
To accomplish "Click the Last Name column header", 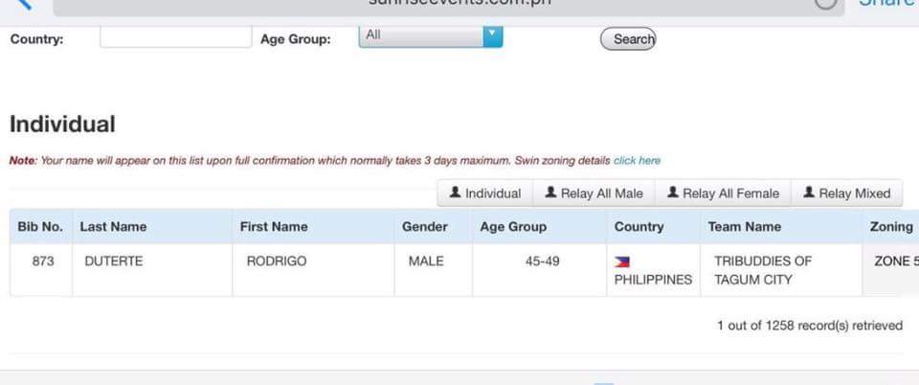I will click(x=152, y=227).
